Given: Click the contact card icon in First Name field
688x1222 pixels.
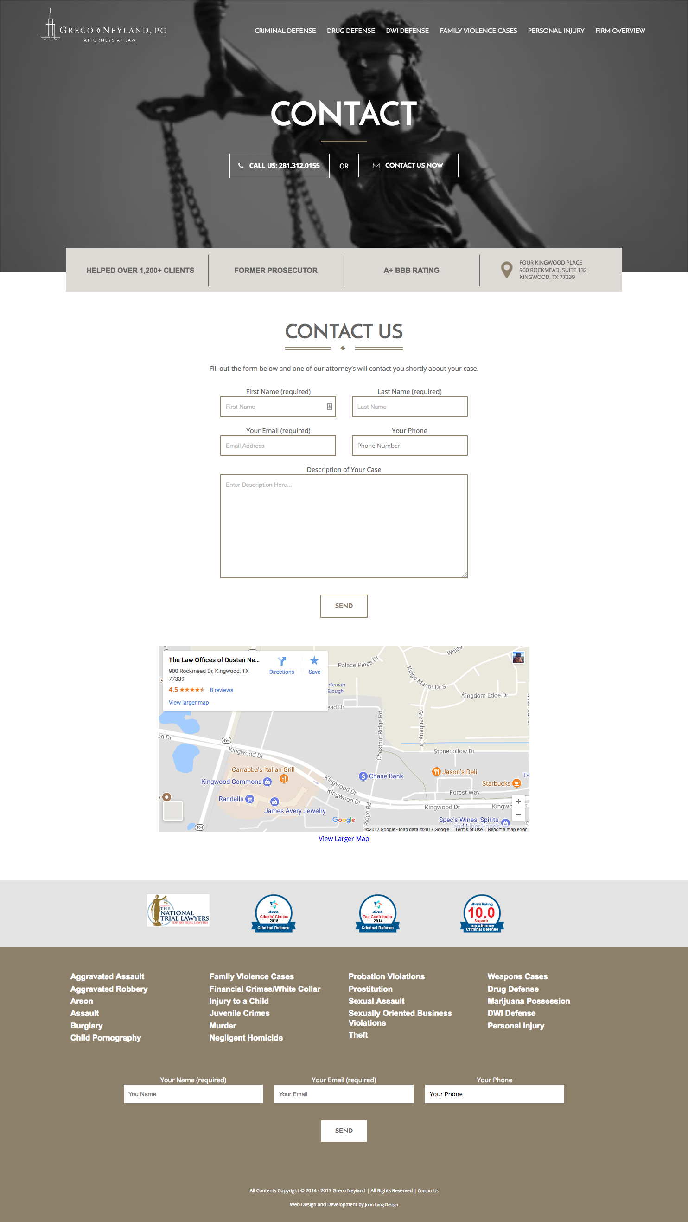Looking at the screenshot, I should pyautogui.click(x=329, y=407).
